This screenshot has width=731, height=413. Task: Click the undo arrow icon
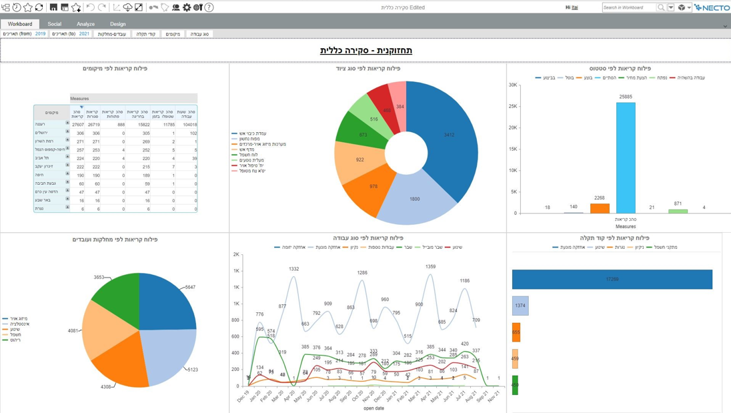(91, 7)
